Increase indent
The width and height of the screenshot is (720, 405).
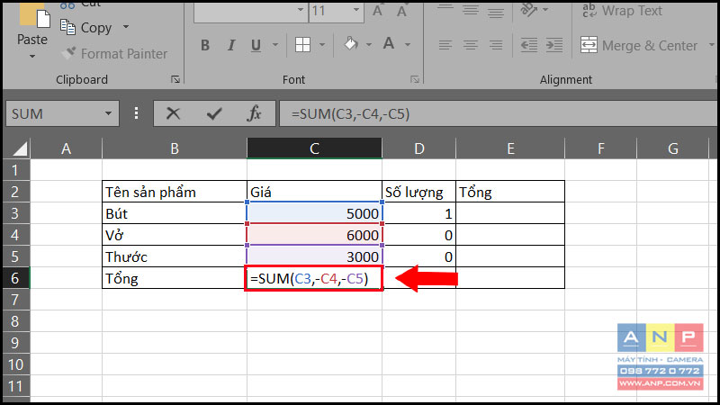click(x=554, y=45)
